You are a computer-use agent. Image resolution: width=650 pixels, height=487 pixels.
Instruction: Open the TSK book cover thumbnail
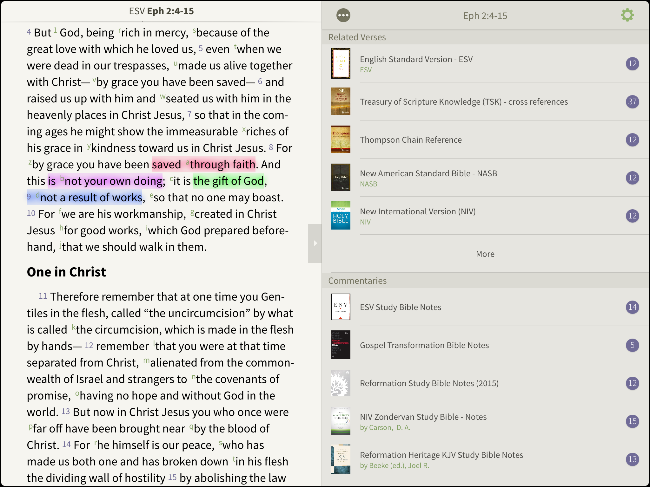pyautogui.click(x=341, y=101)
